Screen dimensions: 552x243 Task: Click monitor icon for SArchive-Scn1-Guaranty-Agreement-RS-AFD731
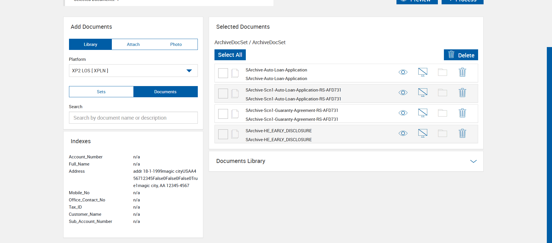[x=423, y=113]
